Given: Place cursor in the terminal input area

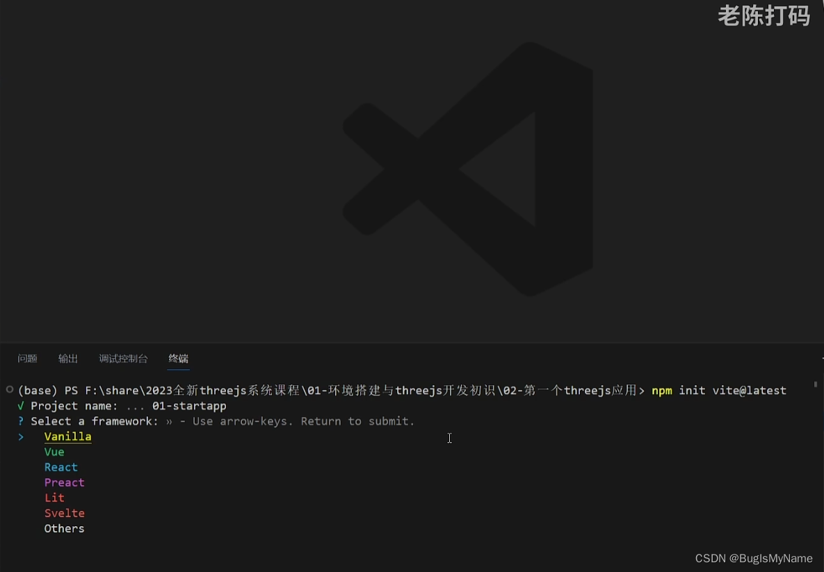Looking at the screenshot, I should click(x=449, y=438).
